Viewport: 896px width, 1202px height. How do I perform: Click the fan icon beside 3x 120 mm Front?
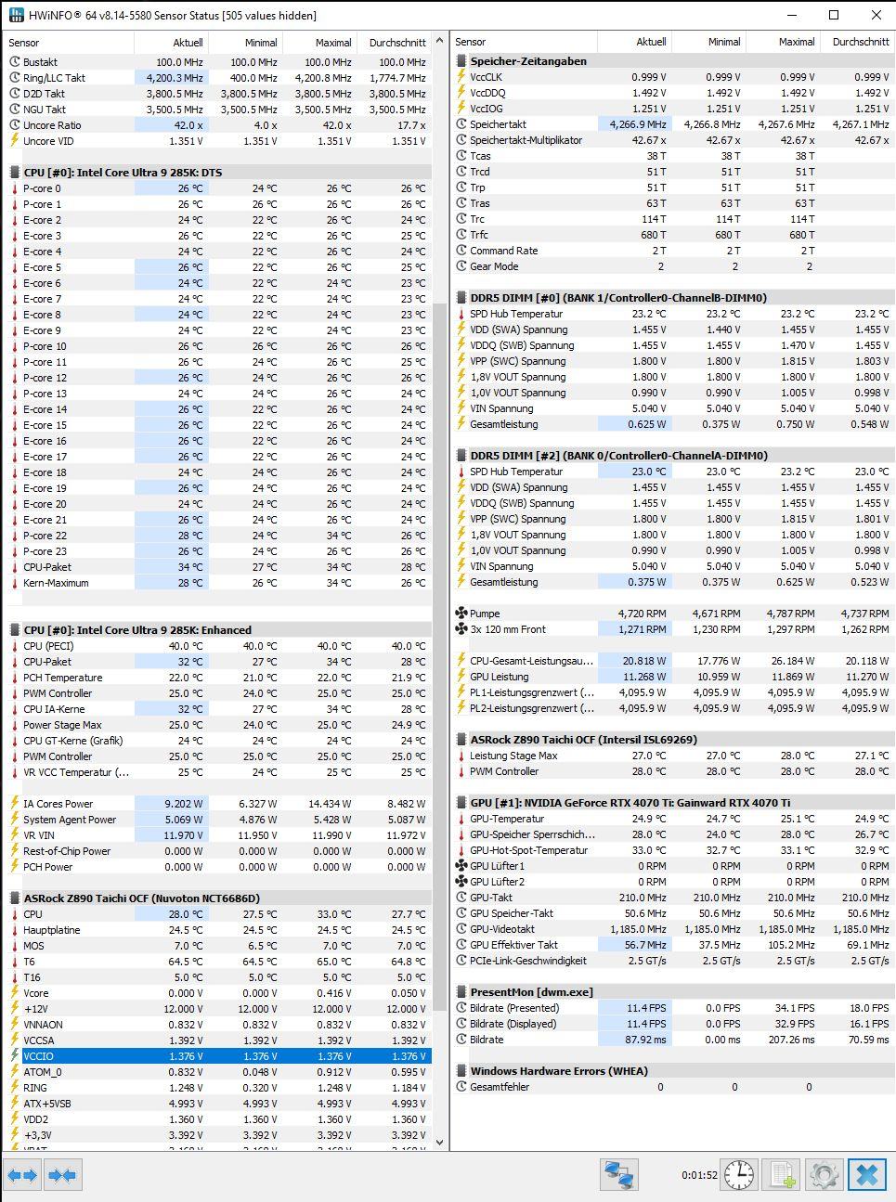point(461,629)
